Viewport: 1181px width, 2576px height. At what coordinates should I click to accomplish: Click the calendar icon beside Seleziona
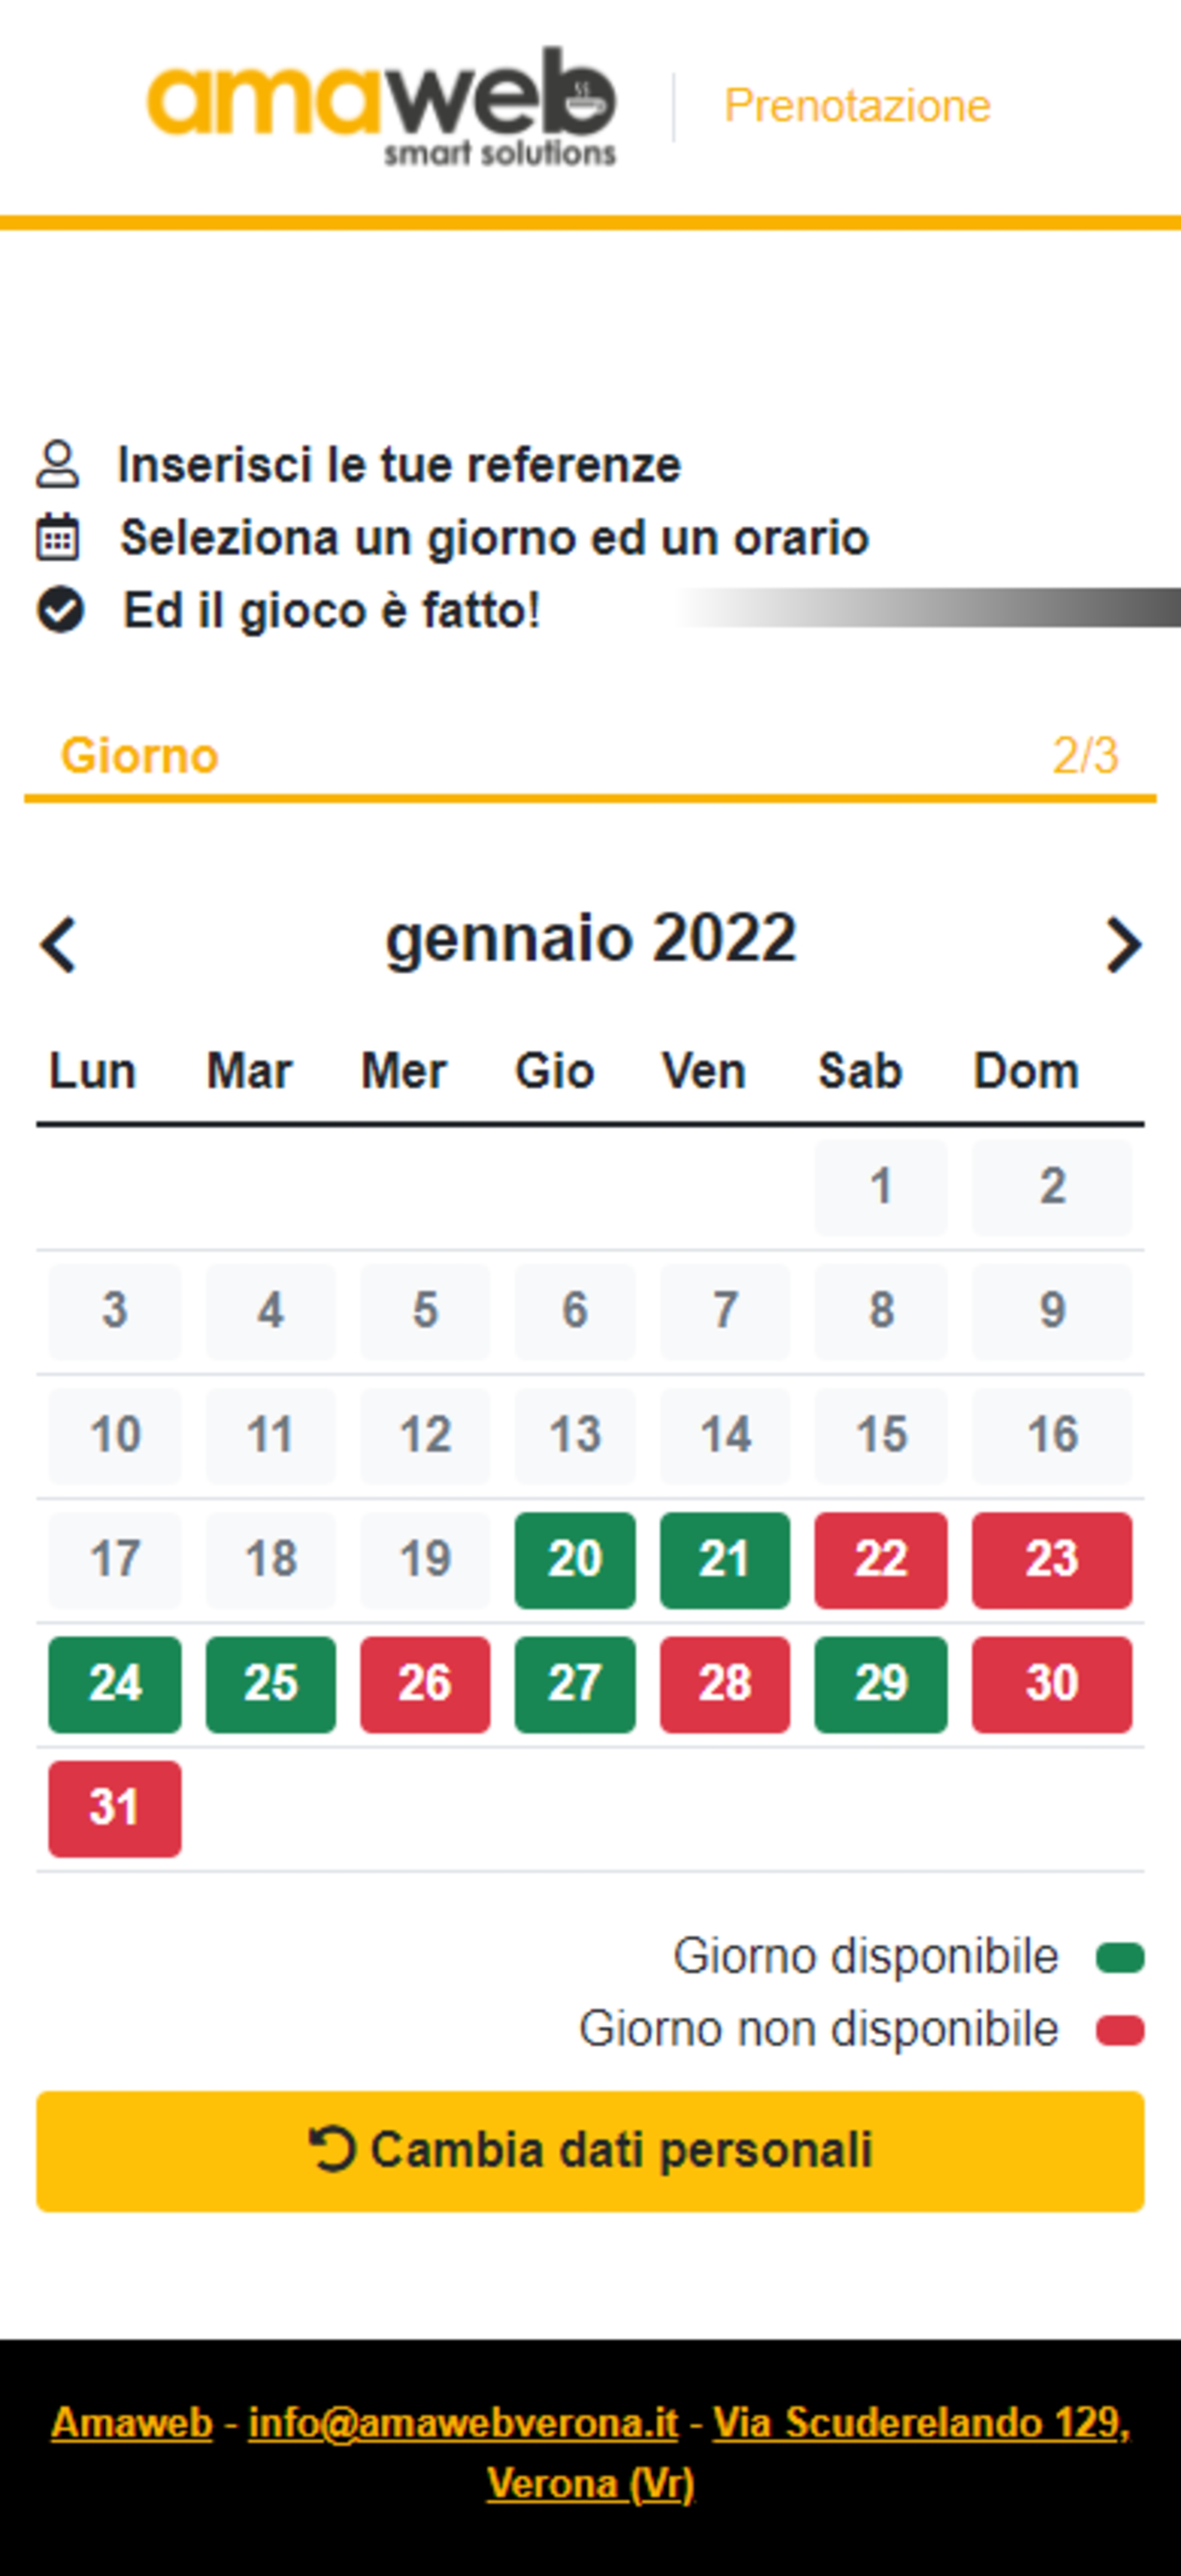[x=58, y=538]
